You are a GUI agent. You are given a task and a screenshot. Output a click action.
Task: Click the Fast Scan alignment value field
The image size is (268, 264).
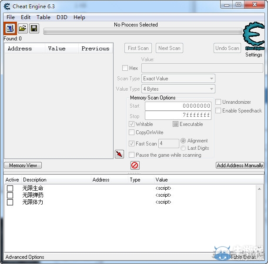click(x=169, y=143)
